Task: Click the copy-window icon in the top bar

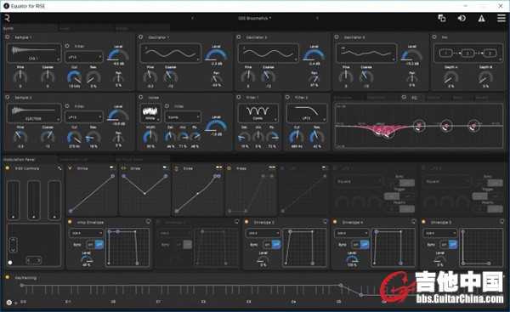Action: point(442,18)
